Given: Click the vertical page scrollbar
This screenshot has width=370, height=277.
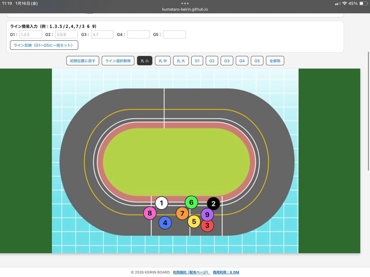Looking at the screenshot, I should pos(369,111).
